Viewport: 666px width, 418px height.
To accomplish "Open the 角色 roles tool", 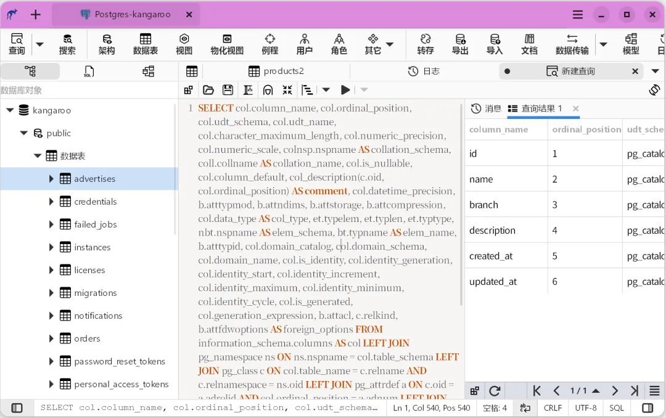I will [339, 44].
